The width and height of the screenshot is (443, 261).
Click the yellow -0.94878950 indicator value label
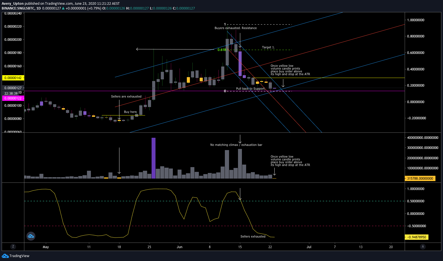pyautogui.click(x=416, y=237)
